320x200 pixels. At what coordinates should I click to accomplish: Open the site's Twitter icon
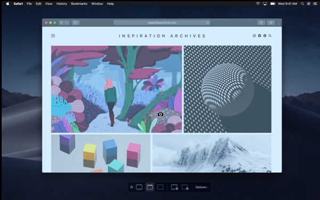pos(259,36)
